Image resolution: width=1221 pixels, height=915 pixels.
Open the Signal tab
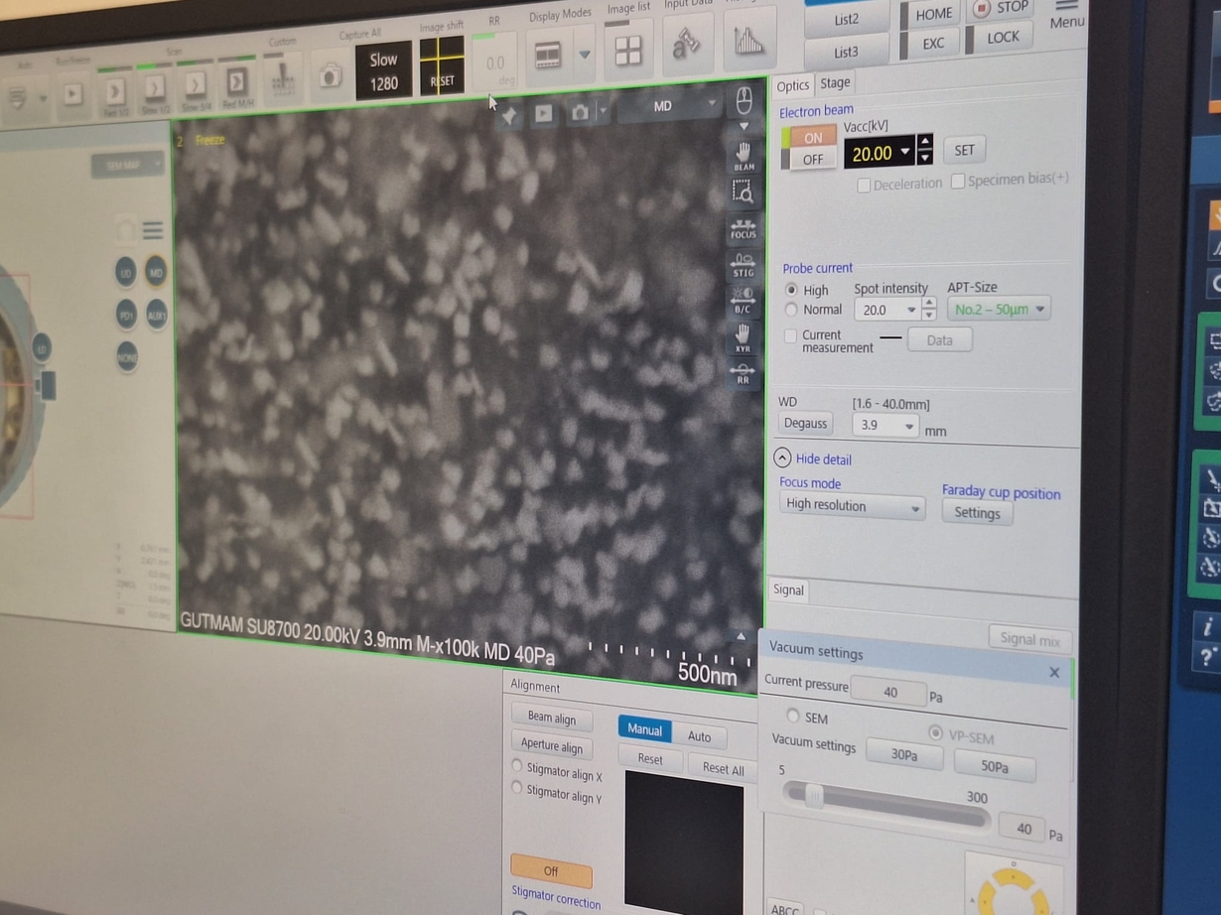coord(789,589)
